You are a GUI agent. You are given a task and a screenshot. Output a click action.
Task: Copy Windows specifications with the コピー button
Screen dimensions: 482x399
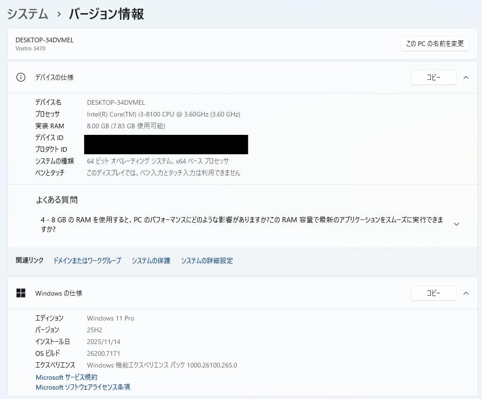pos(434,293)
